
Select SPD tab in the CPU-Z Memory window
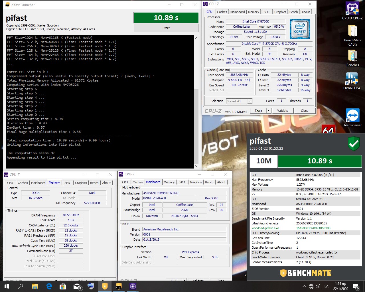[67, 183]
